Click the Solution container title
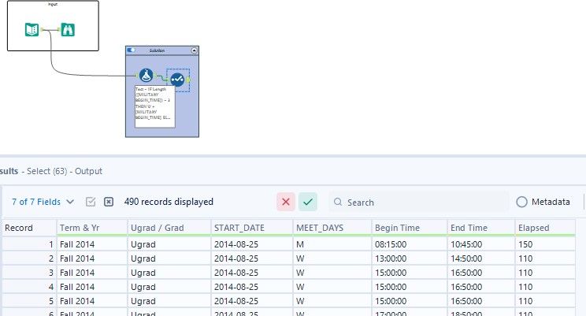Image resolution: width=586 pixels, height=316 pixels. click(x=157, y=50)
